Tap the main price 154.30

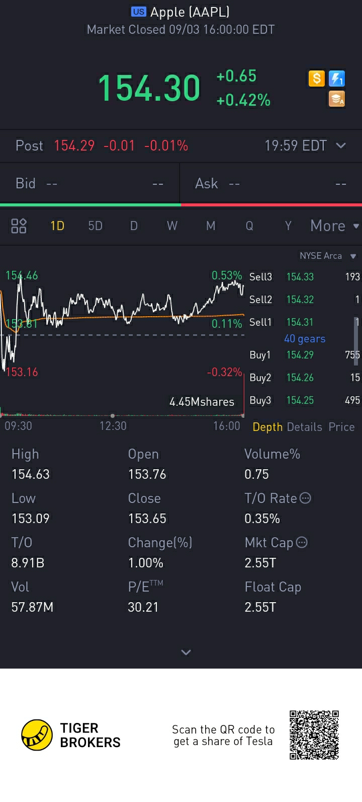(x=149, y=88)
